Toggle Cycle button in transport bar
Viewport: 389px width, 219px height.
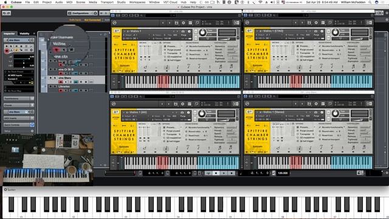click(208, 173)
